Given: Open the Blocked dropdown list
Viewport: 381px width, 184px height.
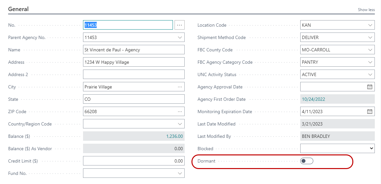Looking at the screenshot, I should 372,149.
